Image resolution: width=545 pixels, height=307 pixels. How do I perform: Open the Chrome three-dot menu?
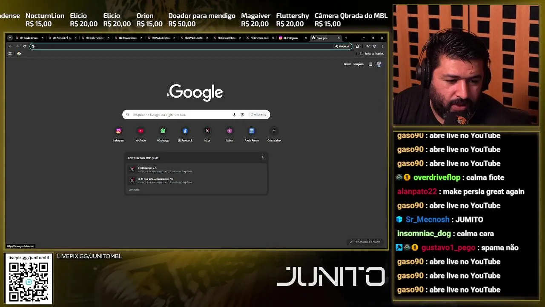382,46
